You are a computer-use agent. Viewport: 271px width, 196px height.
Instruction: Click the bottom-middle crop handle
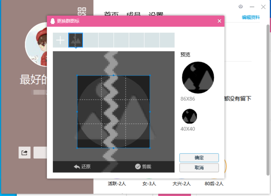point(113,148)
